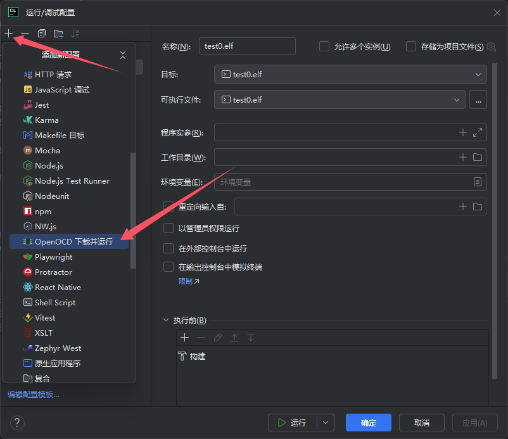Check 在输出控制台中模拟终端
The image size is (508, 439).
[x=168, y=267]
